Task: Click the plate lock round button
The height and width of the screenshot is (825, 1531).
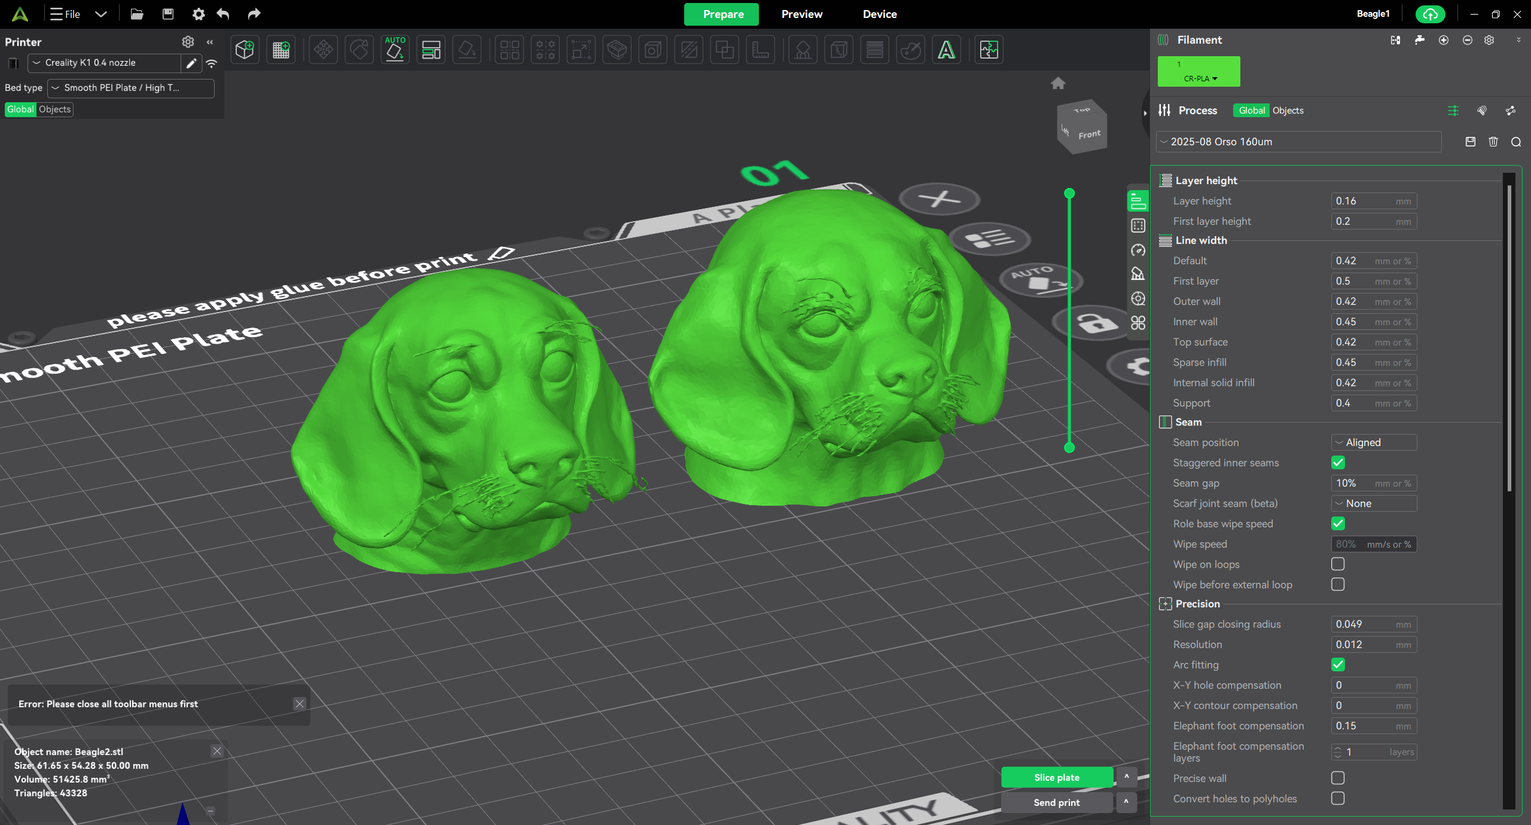Action: click(x=1094, y=323)
